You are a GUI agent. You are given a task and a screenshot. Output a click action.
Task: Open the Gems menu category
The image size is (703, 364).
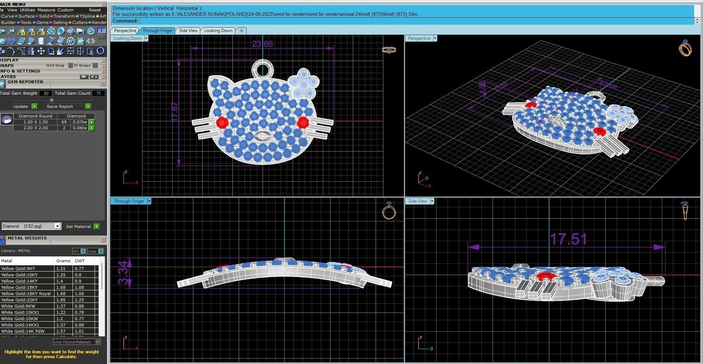pyautogui.click(x=42, y=22)
